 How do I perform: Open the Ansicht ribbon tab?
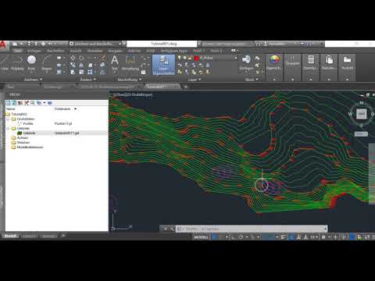76,51
